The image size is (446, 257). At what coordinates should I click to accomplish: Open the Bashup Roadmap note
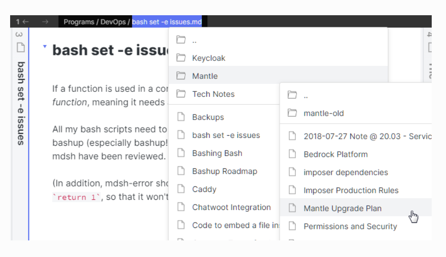tap(224, 171)
